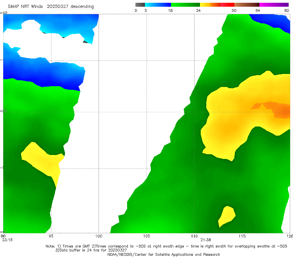Click the longitude label '105'

[146, 236]
